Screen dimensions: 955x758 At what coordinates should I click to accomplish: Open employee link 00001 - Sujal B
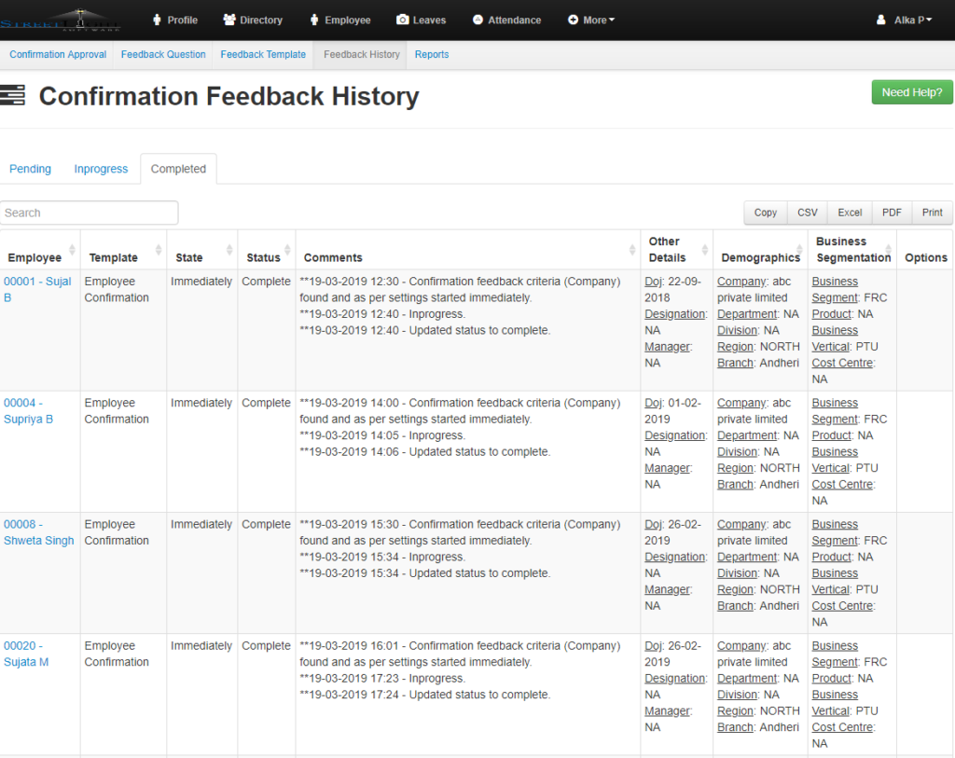click(x=37, y=289)
